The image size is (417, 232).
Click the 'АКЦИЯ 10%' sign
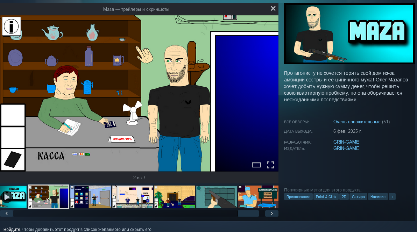pyautogui.click(x=122, y=139)
